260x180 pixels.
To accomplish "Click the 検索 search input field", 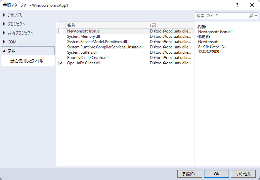I will [221, 16].
